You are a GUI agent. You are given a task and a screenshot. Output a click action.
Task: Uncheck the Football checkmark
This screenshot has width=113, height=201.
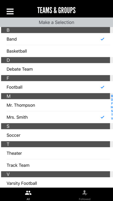pyautogui.click(x=102, y=87)
